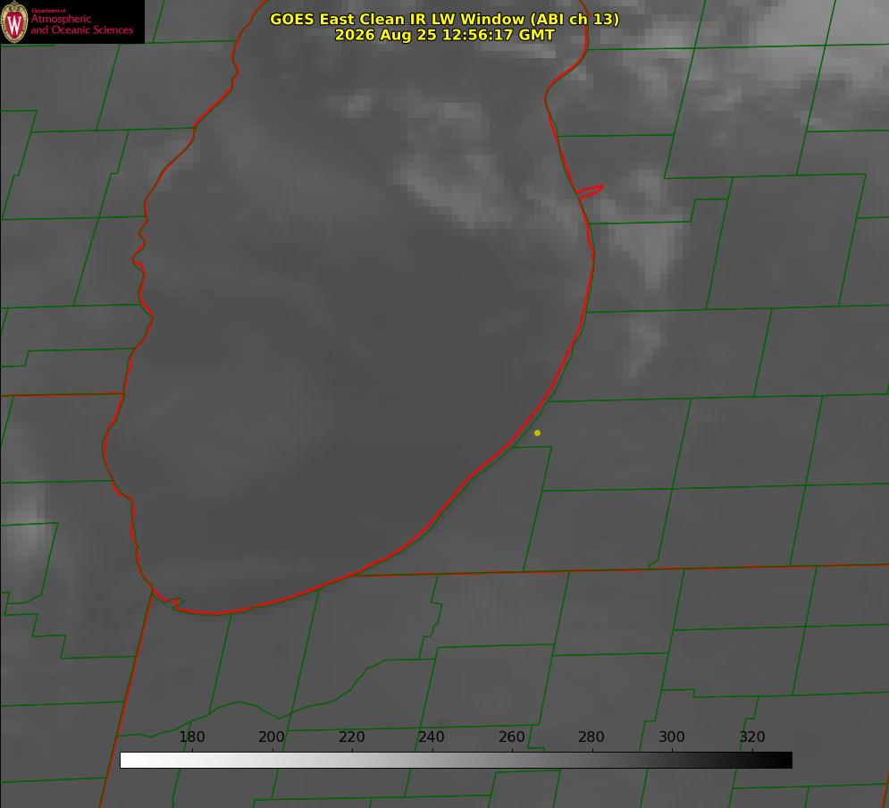Click the 220 colorbar label

coord(351,736)
